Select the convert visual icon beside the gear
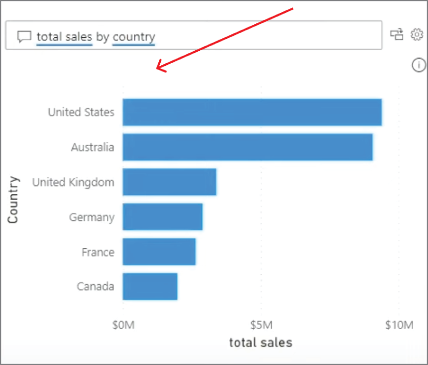This screenshot has width=428, height=365. click(397, 34)
